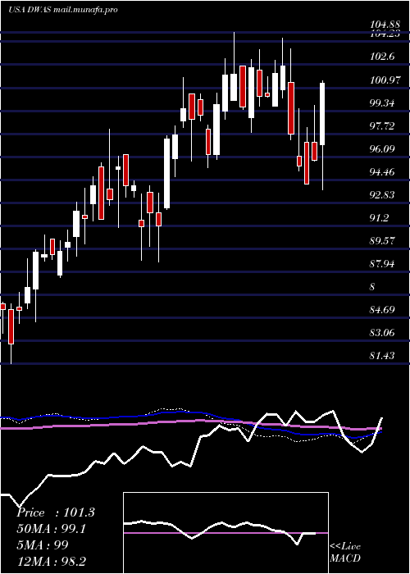Select the 100.97 price axis label
410x574 pixels.
[385, 80]
